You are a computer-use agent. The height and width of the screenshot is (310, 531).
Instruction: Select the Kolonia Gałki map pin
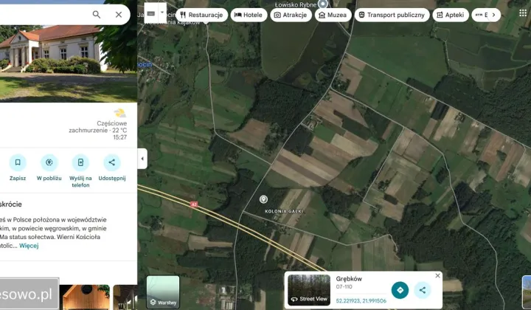pyautogui.click(x=263, y=199)
